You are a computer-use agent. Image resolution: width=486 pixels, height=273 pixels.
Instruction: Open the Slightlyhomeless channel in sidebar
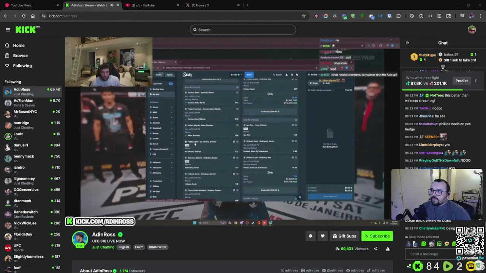point(32,259)
